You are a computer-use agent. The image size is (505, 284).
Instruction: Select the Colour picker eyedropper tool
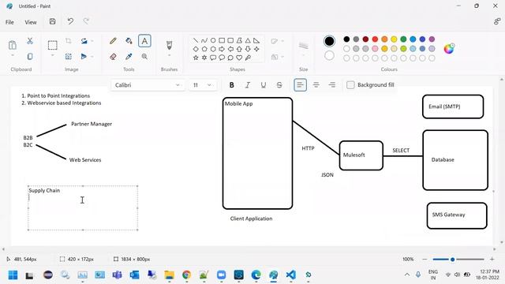pyautogui.click(x=129, y=57)
